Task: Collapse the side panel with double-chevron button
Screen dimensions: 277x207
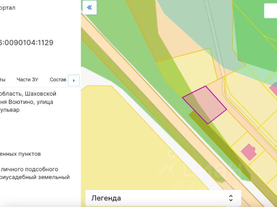Action: click(90, 7)
